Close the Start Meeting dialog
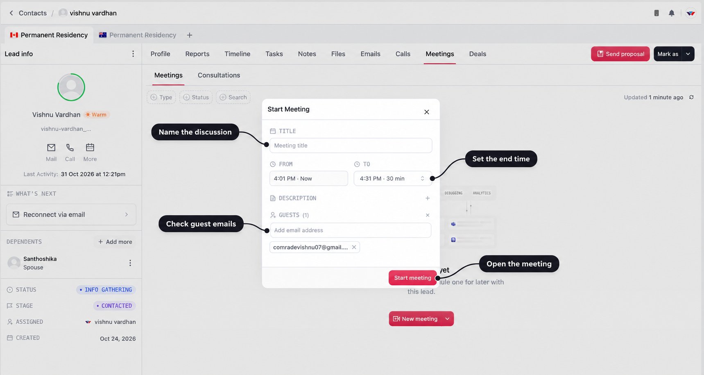 427,112
